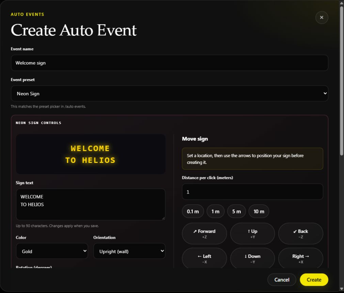Image resolution: width=344 pixels, height=293 pixels.
Task: Click the Sign text textarea
Action: (91, 204)
